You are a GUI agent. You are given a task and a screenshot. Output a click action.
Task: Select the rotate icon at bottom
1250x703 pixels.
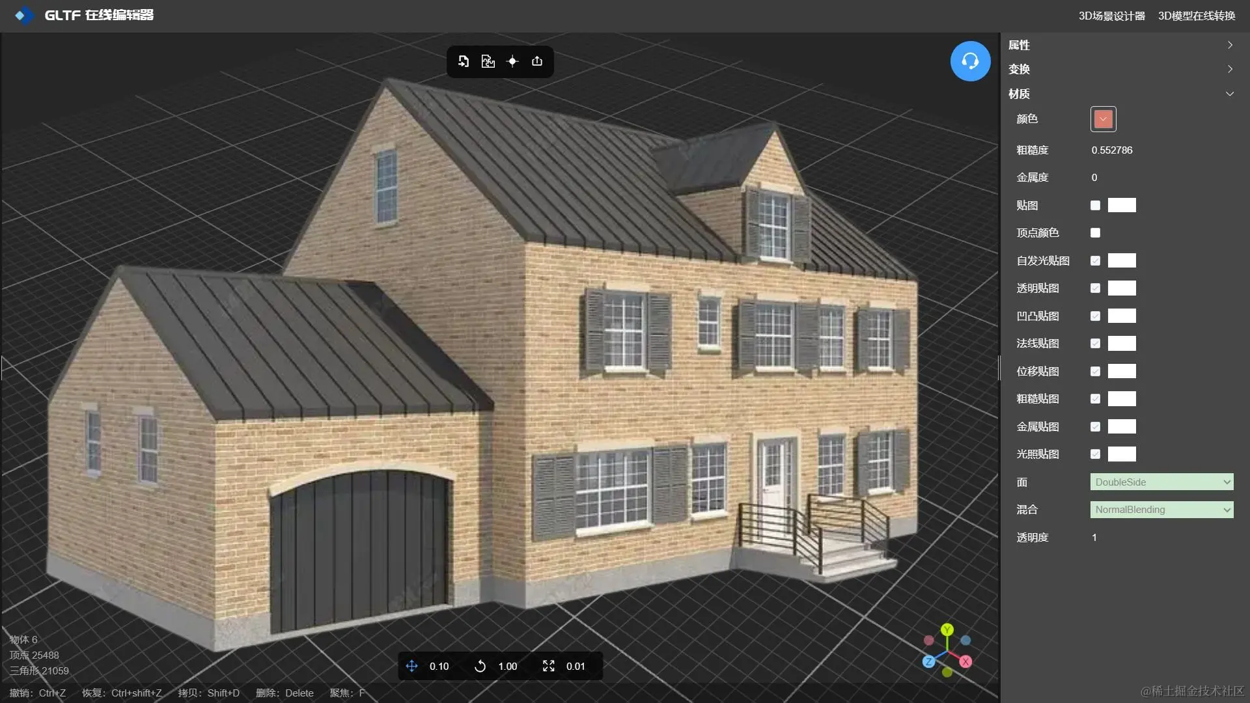[x=480, y=666]
